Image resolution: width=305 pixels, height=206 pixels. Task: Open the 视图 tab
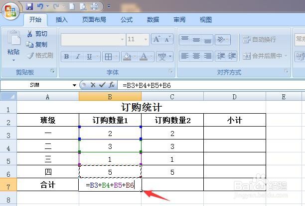tap(206, 19)
